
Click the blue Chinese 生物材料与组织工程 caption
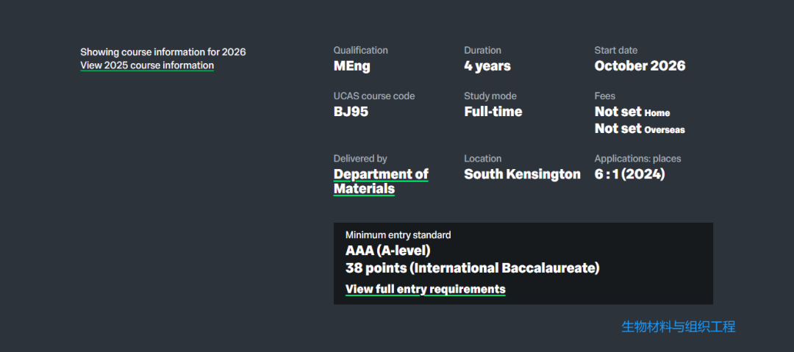point(678,327)
